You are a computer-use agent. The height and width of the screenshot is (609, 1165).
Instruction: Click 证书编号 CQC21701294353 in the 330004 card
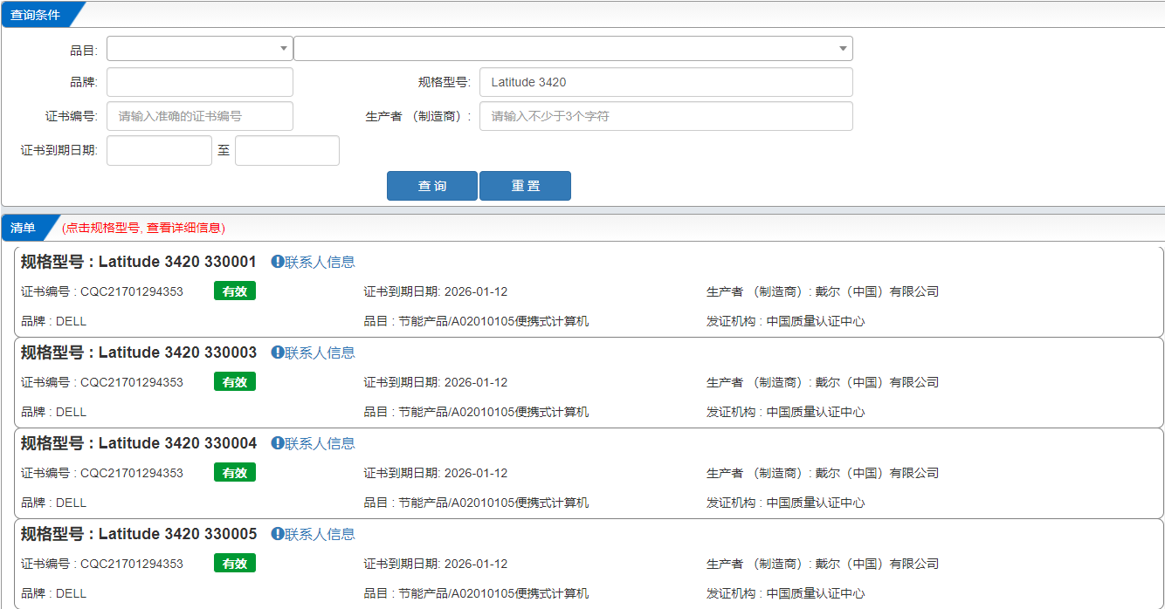(x=102, y=473)
